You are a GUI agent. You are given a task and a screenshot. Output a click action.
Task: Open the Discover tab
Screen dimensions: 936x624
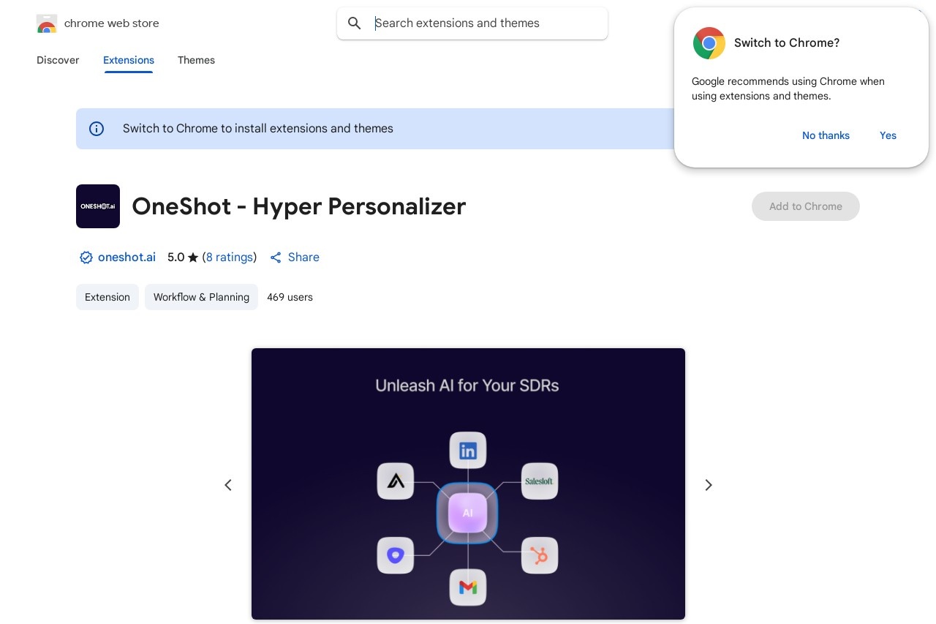(x=58, y=60)
